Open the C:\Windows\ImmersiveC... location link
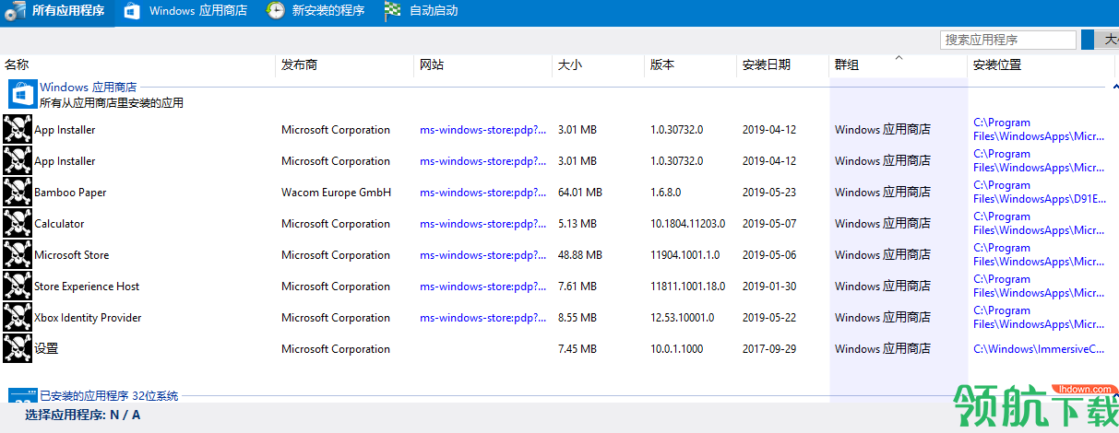 1039,349
